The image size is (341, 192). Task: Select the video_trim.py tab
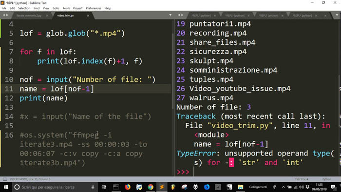tap(65, 16)
